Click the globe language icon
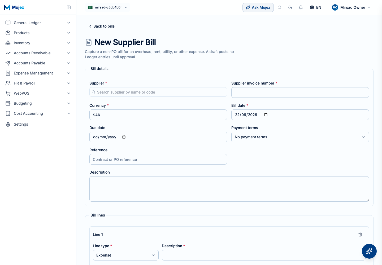The image size is (382, 265). (x=312, y=7)
